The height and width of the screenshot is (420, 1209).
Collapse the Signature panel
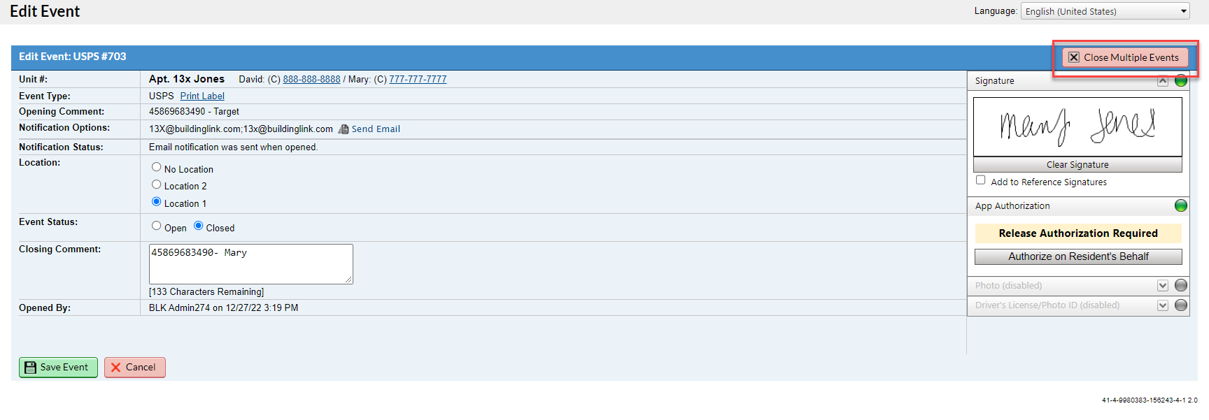coord(1162,80)
